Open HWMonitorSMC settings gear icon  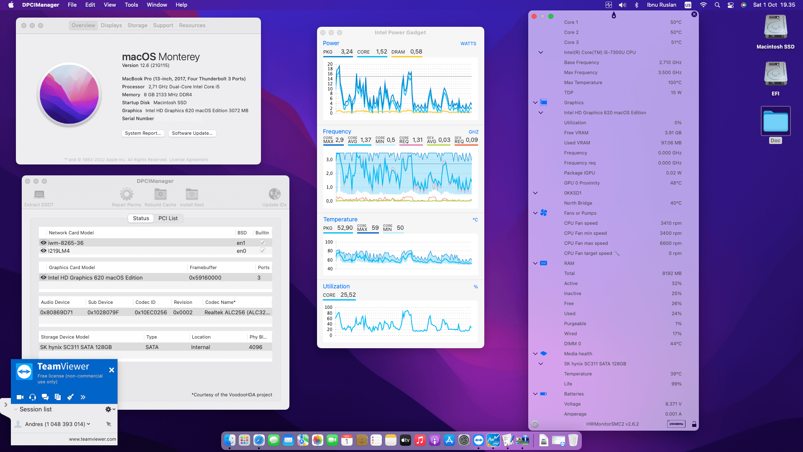(535, 424)
